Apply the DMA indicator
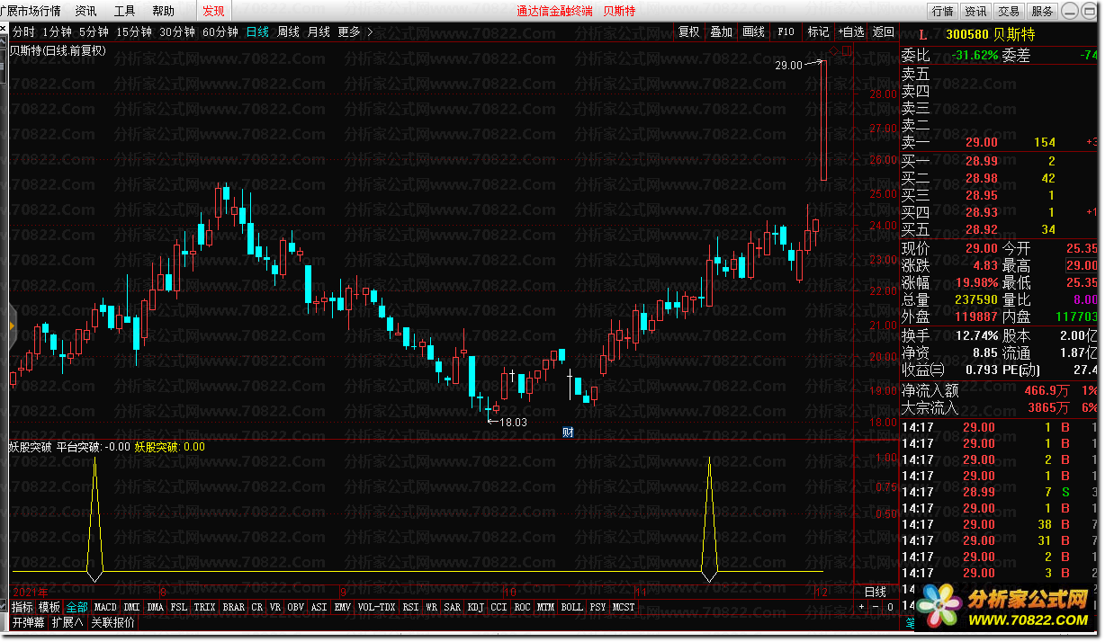The width and height of the screenshot is (1105, 642). (x=156, y=607)
